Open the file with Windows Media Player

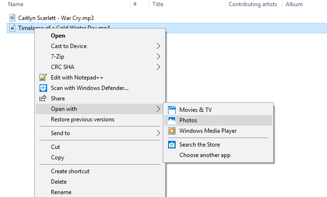(x=218, y=131)
